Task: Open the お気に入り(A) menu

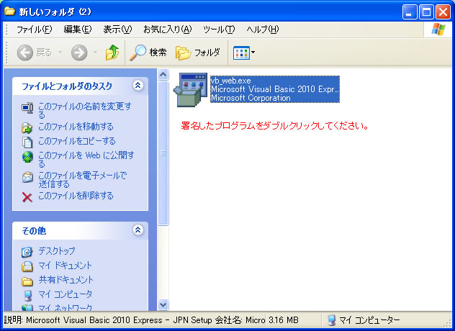Action: [x=168, y=30]
